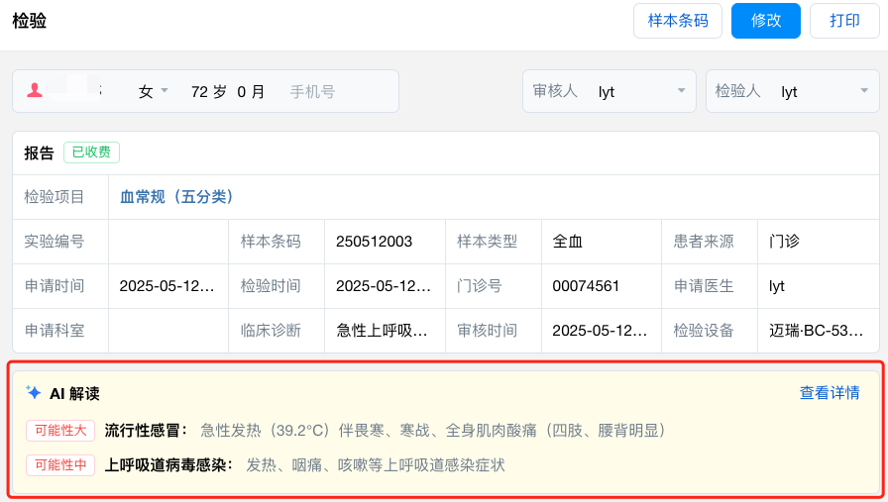The image size is (888, 502).
Task: Open the gender dropdown arrow
Action: 165,91
